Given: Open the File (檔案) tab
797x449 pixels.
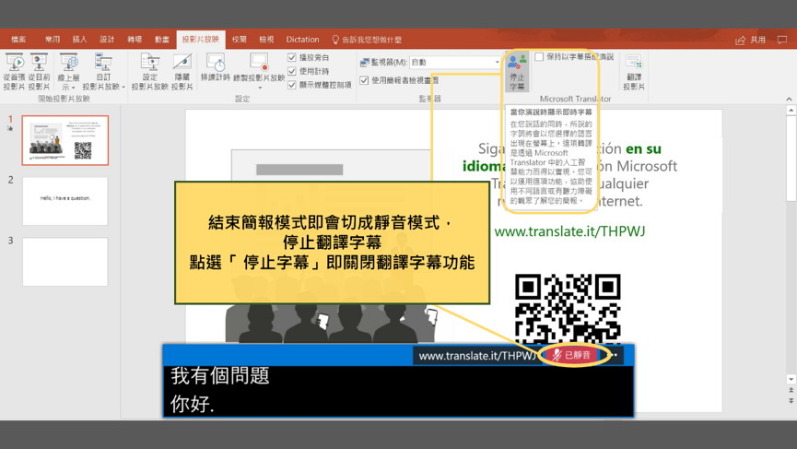Looking at the screenshot, I should click(18, 40).
